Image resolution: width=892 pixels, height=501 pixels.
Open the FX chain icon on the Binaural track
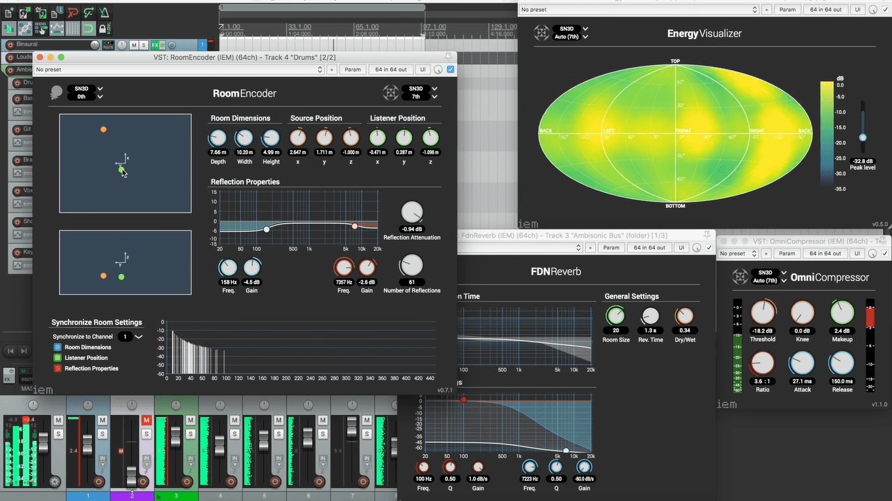pos(155,45)
